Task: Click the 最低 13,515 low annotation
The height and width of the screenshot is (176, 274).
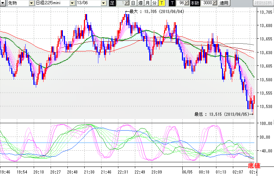Action: [x=222, y=114]
